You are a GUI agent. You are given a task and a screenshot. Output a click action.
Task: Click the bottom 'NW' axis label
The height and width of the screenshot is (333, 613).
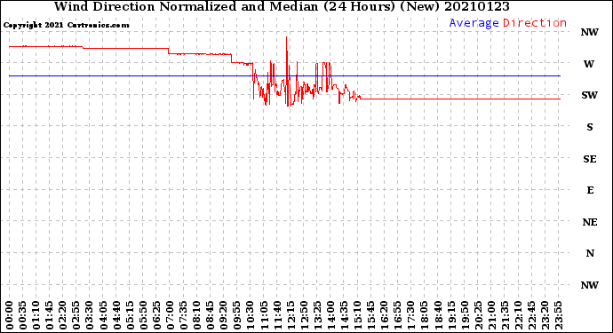[590, 285]
